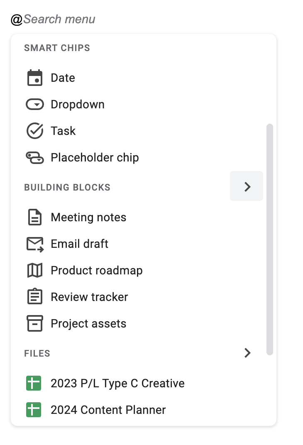Click the Email draft envelope icon
303x445 pixels.
click(35, 244)
